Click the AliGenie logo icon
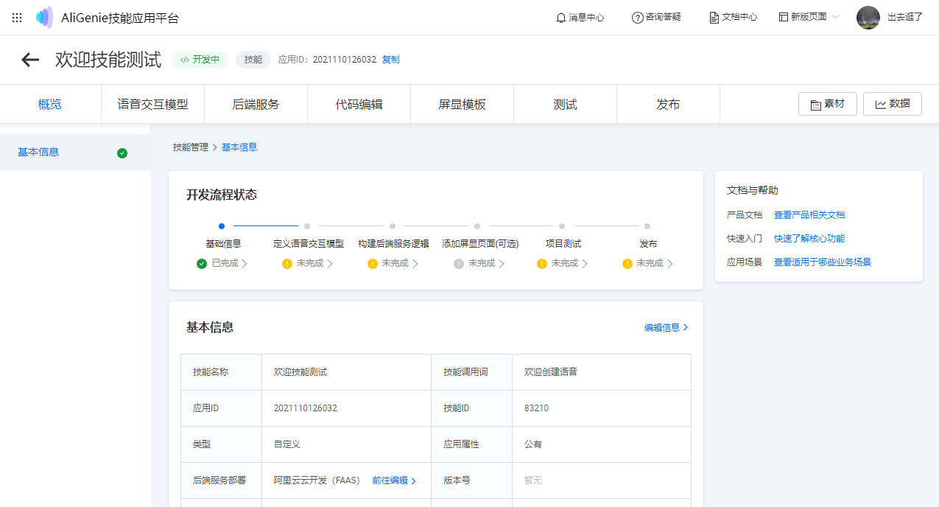The height and width of the screenshot is (507, 939). pos(44,18)
